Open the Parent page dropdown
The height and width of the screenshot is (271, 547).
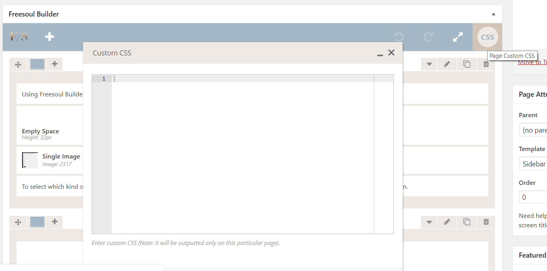(534, 130)
